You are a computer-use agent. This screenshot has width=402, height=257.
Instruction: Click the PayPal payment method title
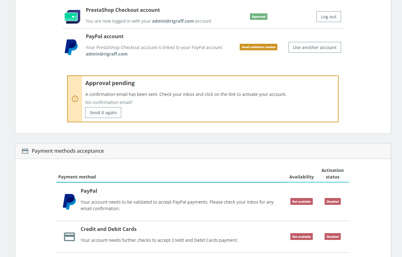coord(89,191)
